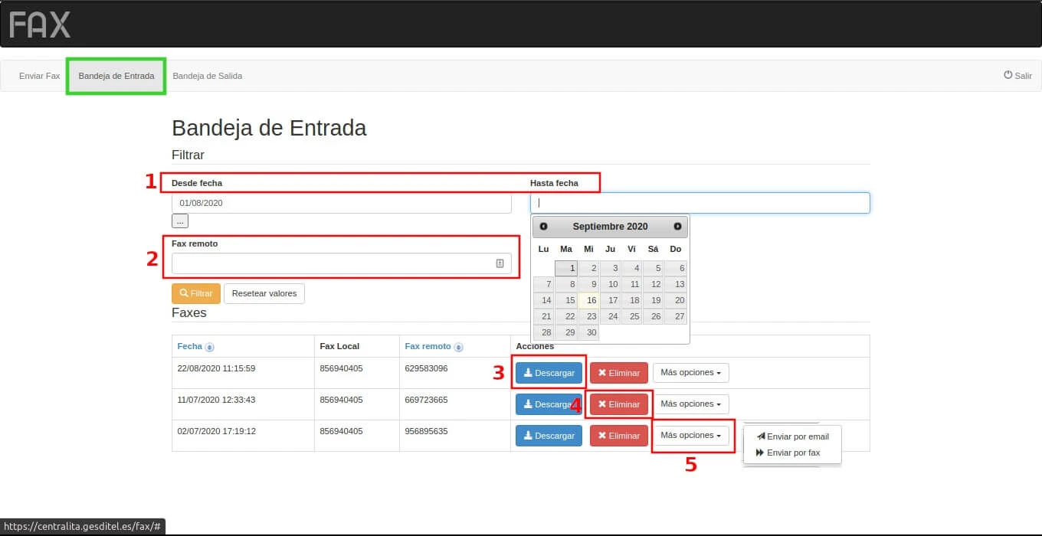Expand Más opciones for the 22/08/2020 fax
This screenshot has width=1042, height=536.
(690, 373)
